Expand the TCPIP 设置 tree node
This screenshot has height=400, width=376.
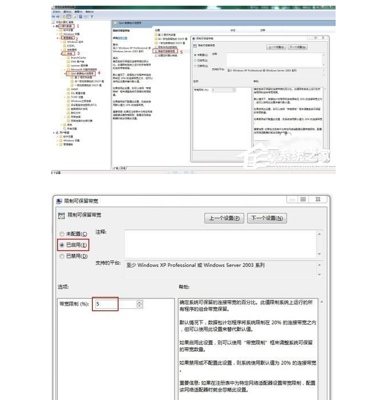[65, 97]
